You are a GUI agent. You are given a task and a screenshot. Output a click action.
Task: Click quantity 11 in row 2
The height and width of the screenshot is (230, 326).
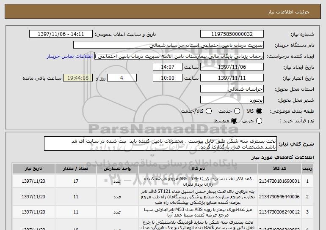click(x=76, y=197)
